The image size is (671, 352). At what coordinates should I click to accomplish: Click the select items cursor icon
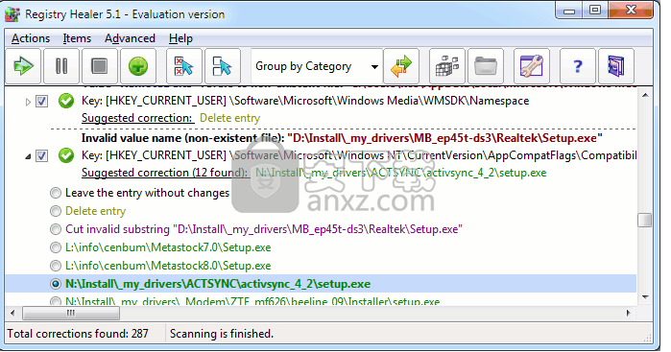(222, 66)
